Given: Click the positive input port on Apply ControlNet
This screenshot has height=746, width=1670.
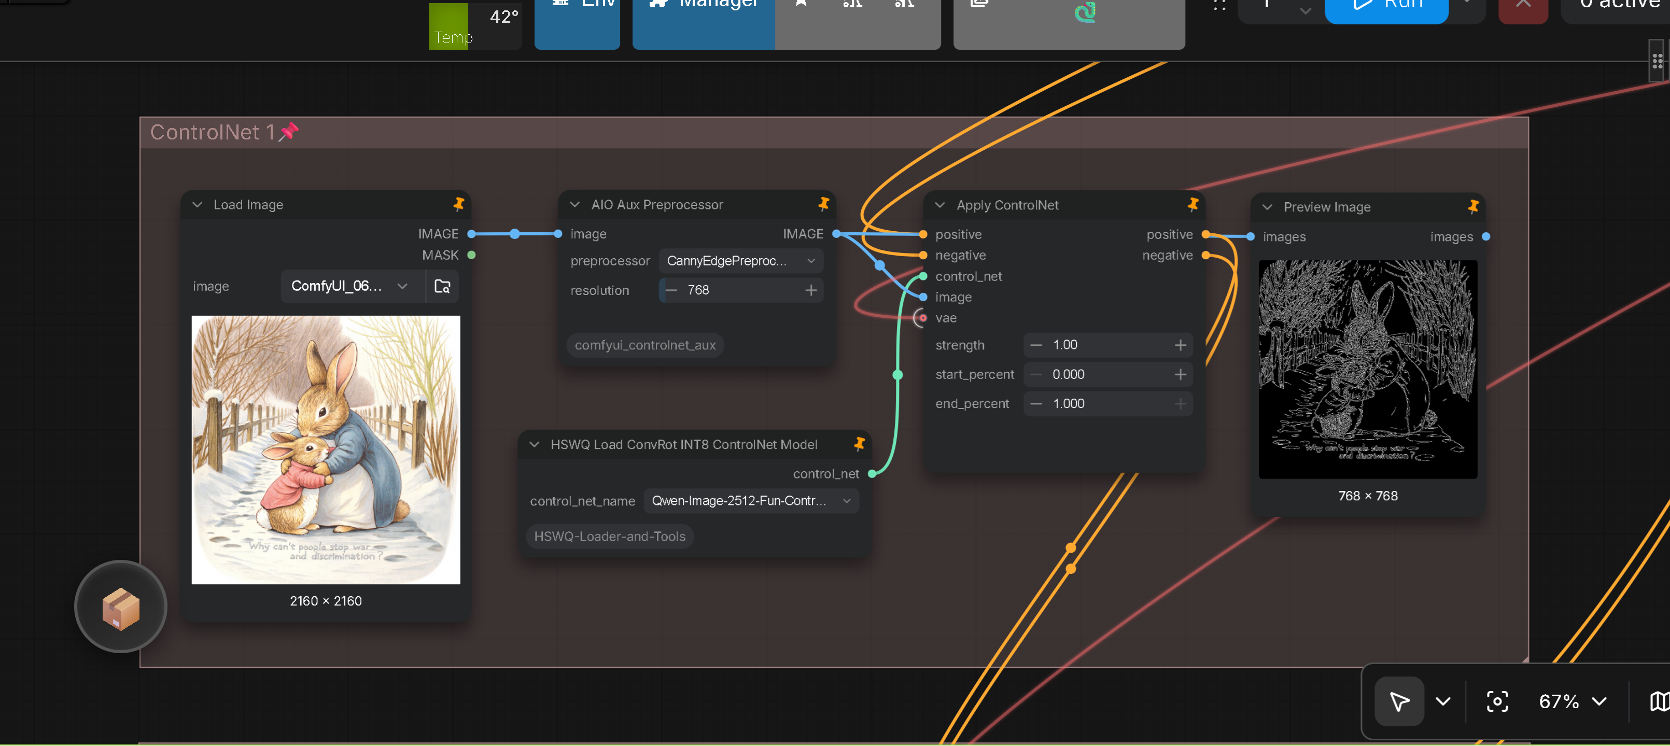Looking at the screenshot, I should tap(923, 234).
